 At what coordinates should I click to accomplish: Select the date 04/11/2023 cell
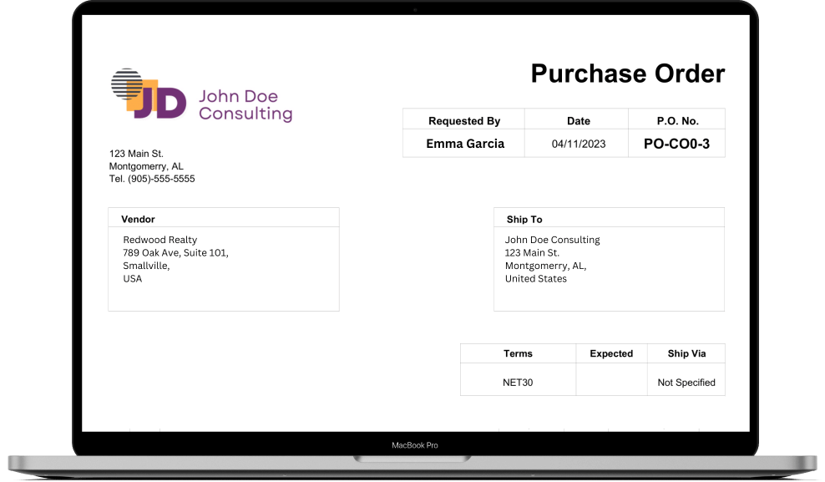point(578,143)
